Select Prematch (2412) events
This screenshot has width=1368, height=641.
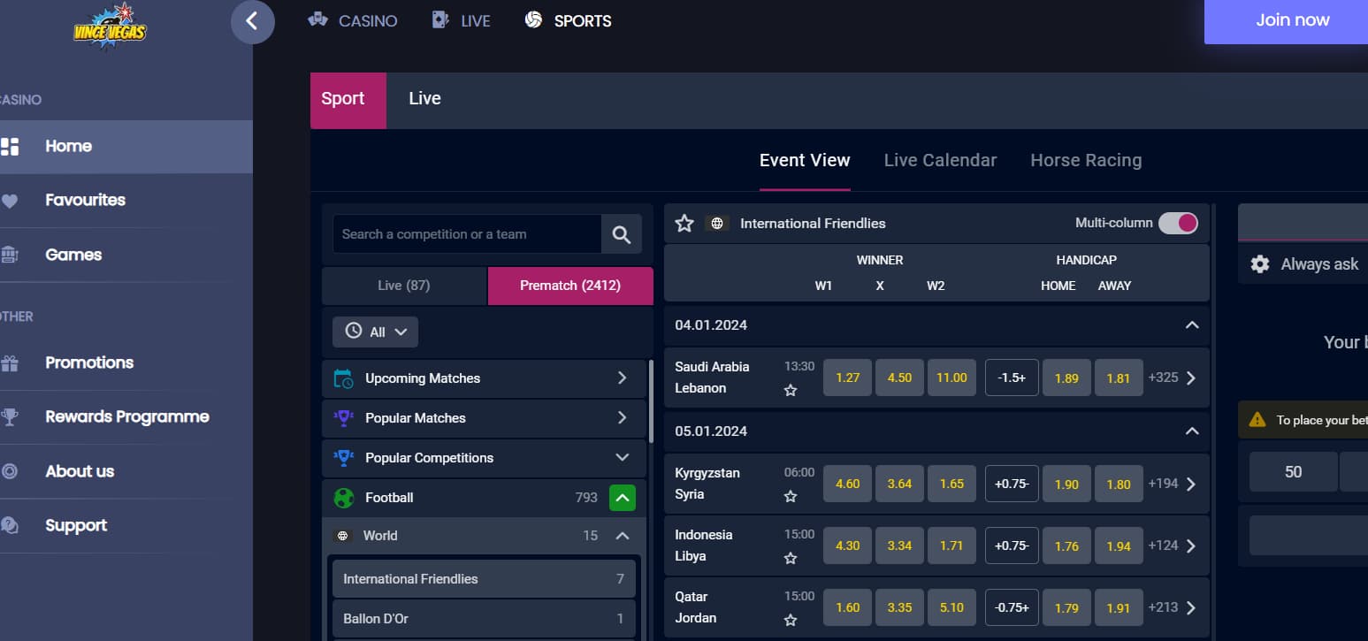(x=569, y=286)
